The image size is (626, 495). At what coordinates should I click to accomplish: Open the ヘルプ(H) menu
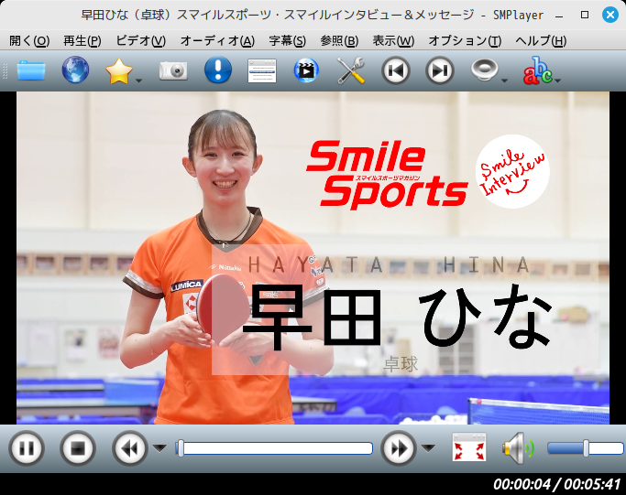pos(541,40)
